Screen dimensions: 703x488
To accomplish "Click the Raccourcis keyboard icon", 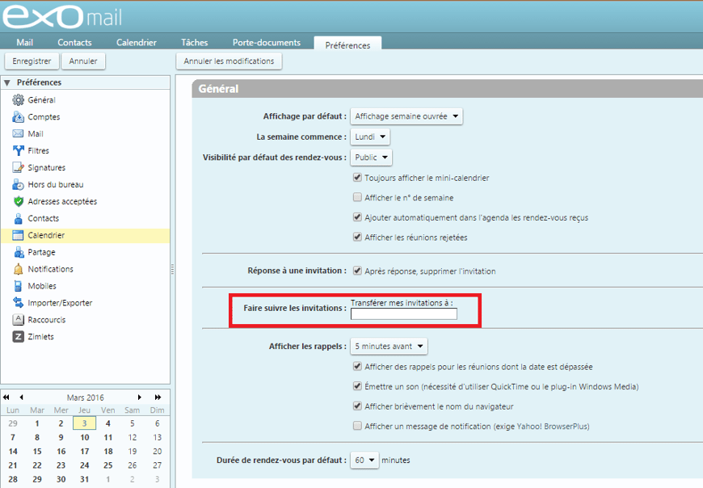I will (x=18, y=319).
